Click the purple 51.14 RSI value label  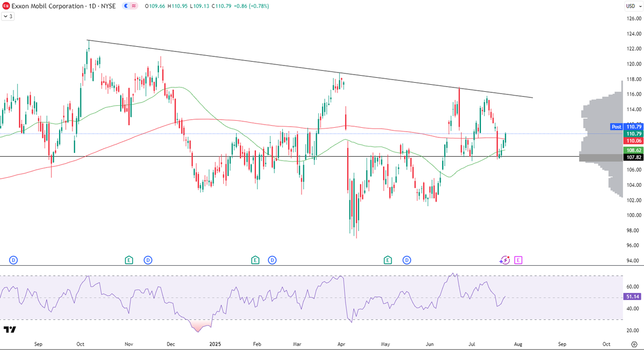tap(633, 296)
